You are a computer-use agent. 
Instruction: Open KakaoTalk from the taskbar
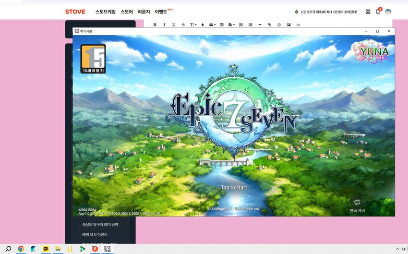click(46, 249)
